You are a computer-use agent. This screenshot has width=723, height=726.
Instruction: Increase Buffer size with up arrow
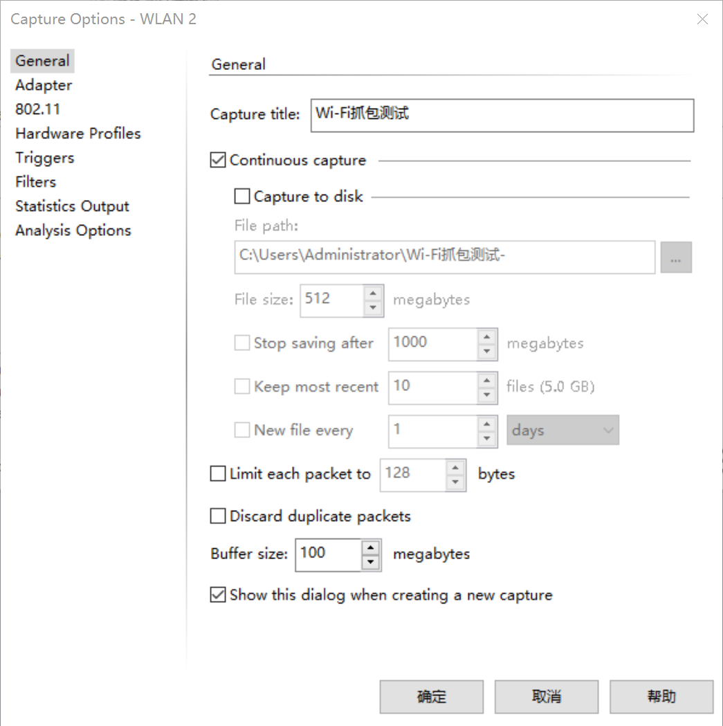pos(370,548)
